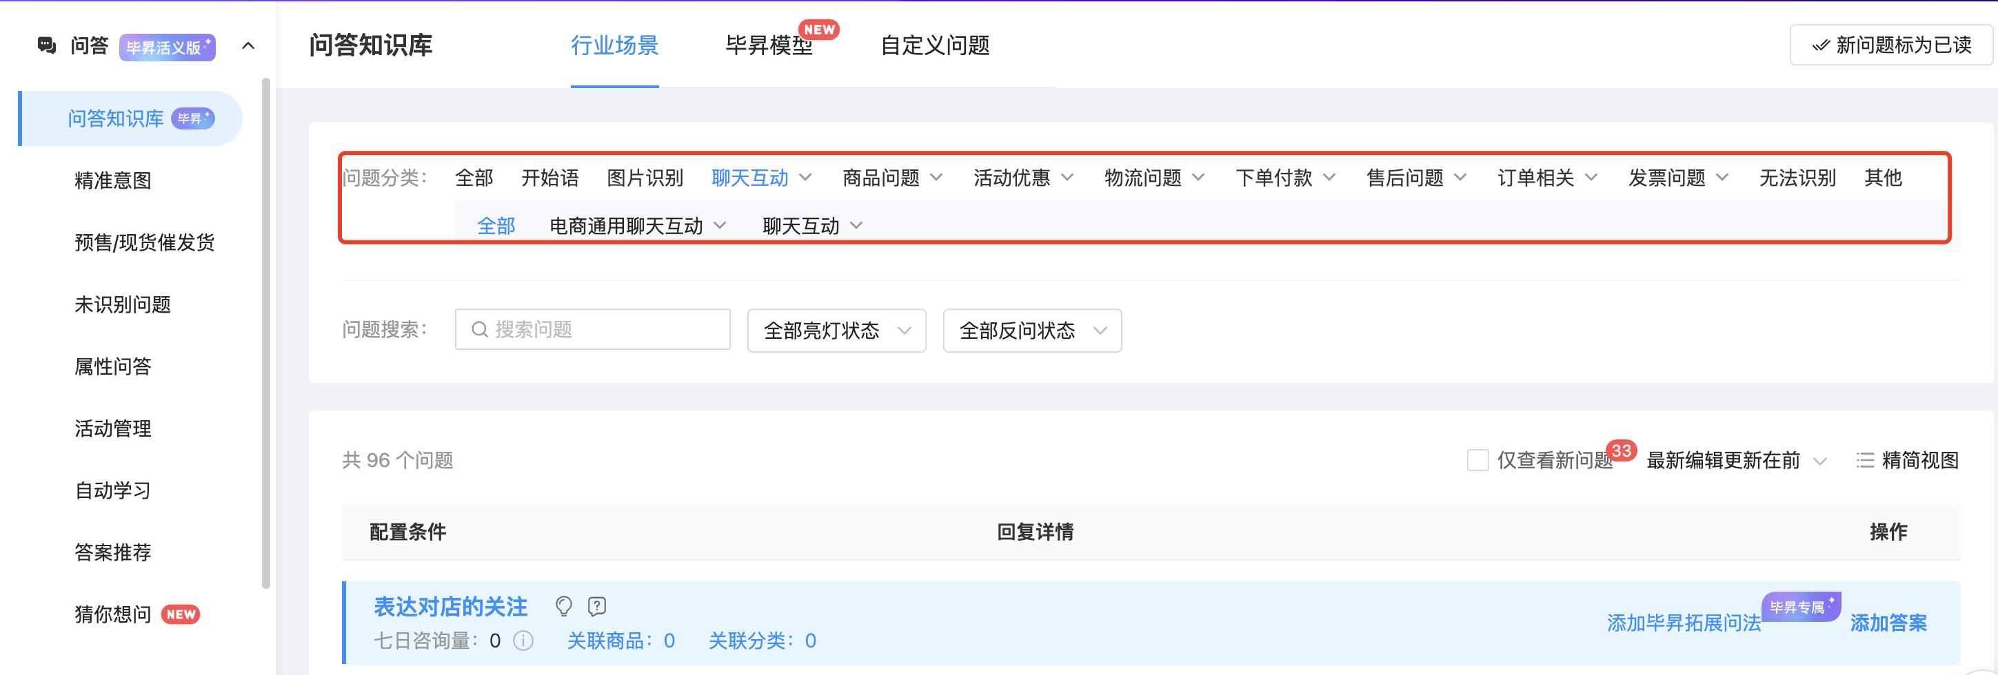The image size is (1998, 675).
Task: Click the 问答 chat bubble icon
Action: point(47,45)
